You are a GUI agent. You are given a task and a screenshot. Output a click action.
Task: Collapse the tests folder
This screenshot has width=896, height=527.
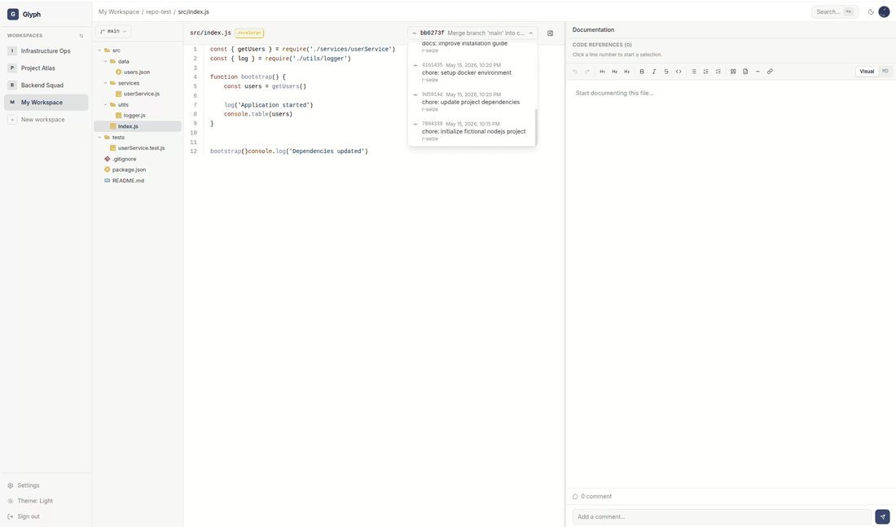[99, 137]
